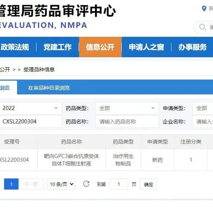
Task: Click the 申请类型: filter label
Action: tap(174, 108)
